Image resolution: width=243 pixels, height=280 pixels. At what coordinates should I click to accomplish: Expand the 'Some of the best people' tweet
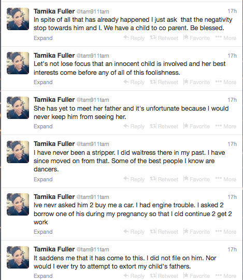[43, 179]
